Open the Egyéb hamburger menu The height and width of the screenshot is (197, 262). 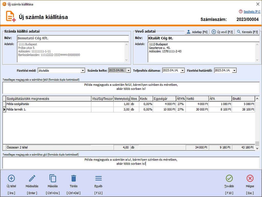(99, 178)
